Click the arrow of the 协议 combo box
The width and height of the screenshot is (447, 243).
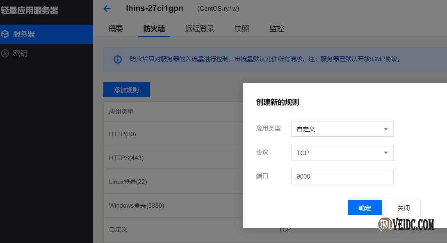pyautogui.click(x=385, y=153)
